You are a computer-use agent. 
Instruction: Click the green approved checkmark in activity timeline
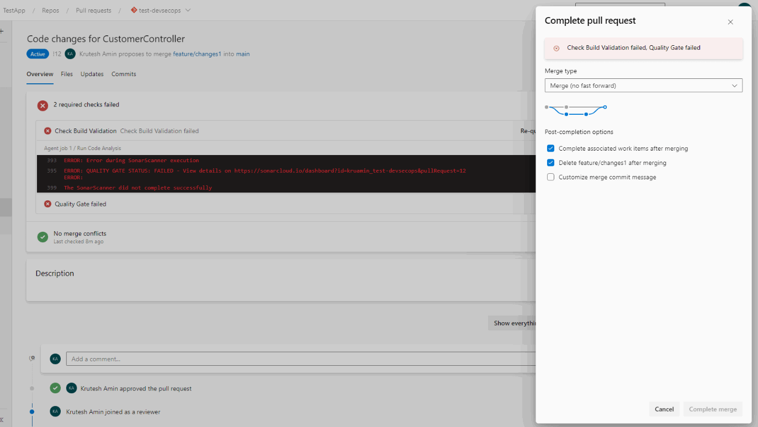(x=55, y=388)
